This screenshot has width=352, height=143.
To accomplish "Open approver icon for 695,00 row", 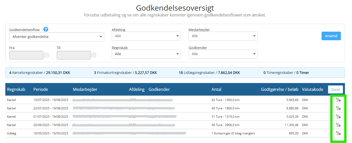I will pyautogui.click(x=338, y=133).
